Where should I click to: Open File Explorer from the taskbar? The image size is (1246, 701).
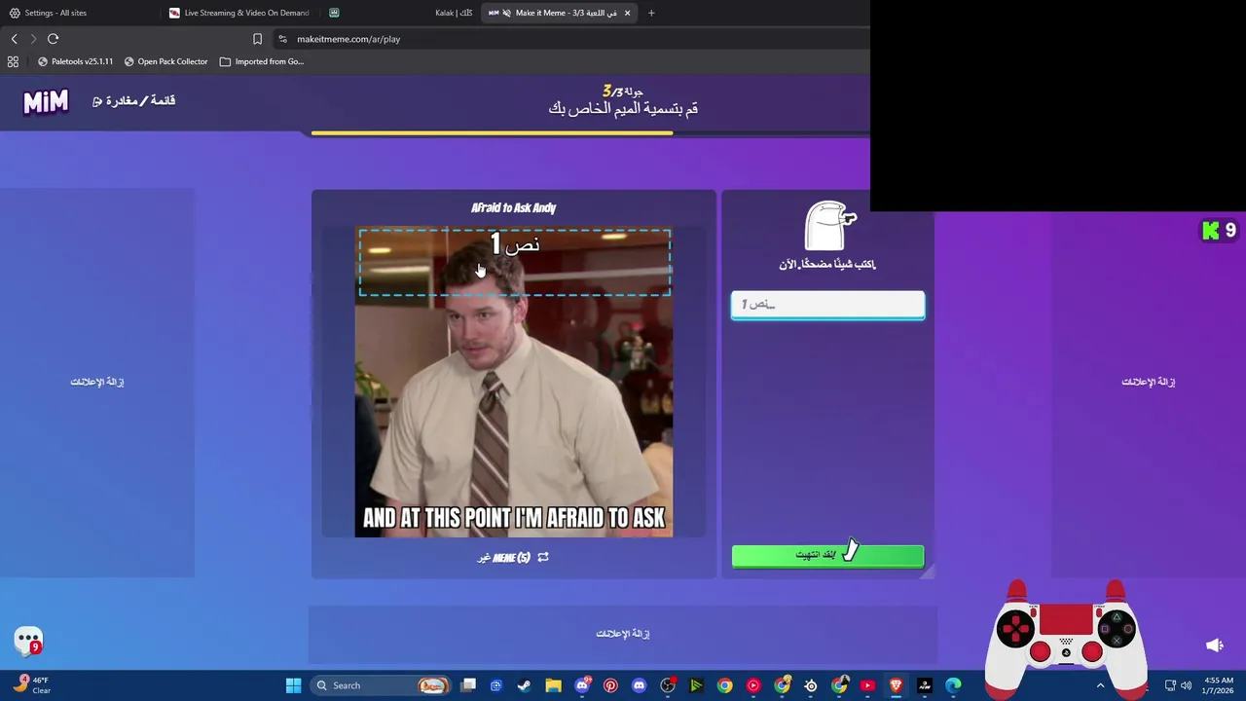click(553, 685)
